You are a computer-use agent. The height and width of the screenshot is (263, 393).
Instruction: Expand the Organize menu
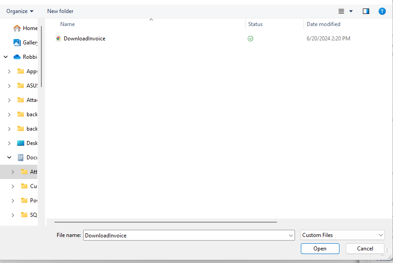pos(20,11)
